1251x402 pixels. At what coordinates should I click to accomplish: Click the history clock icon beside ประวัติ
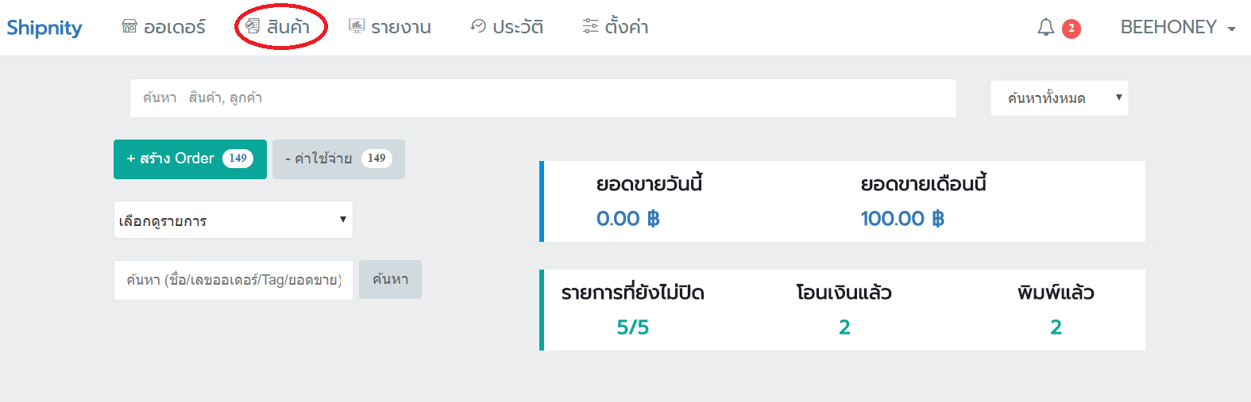478,26
